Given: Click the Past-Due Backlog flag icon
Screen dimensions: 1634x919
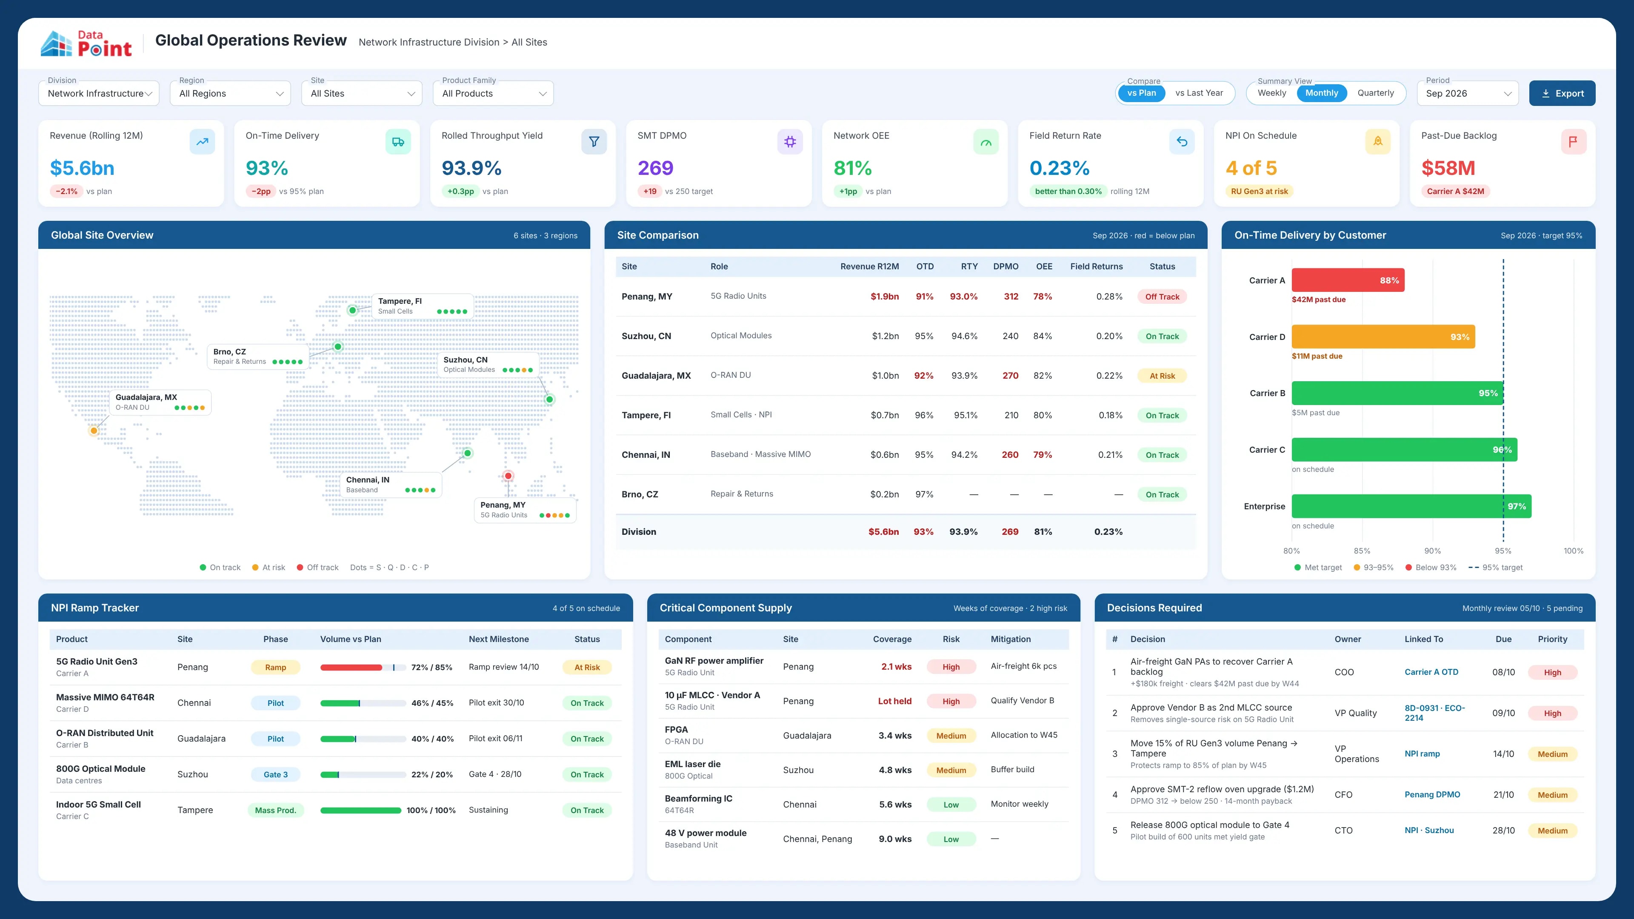Looking at the screenshot, I should 1574,141.
